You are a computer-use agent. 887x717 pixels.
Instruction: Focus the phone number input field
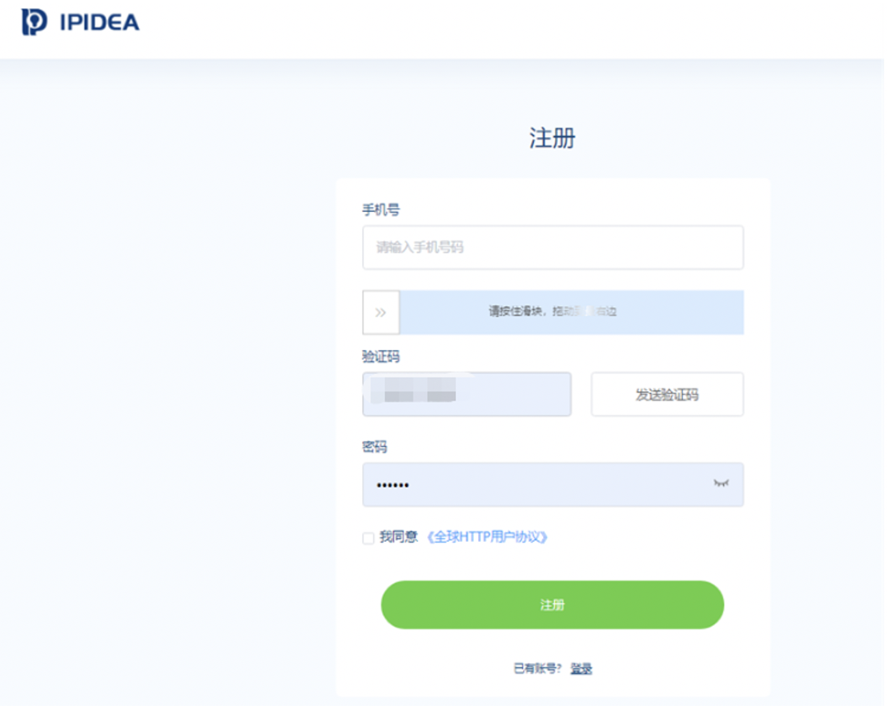(x=553, y=247)
